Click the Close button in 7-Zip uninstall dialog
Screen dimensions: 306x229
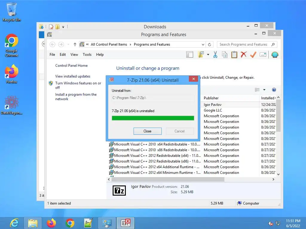147,131
